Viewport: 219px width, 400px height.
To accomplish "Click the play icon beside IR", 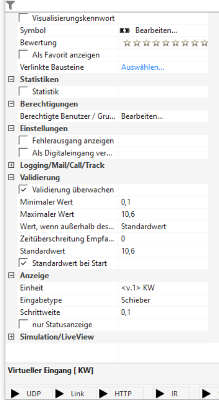I will 160,394.
